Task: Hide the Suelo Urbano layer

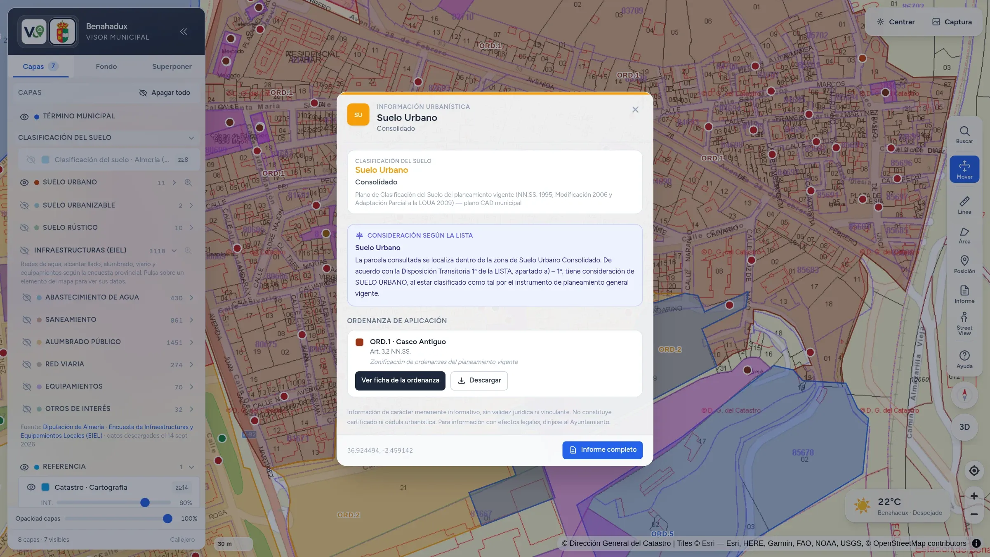Action: (24, 182)
